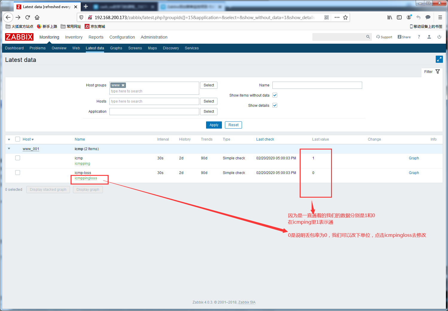Open the Firefox library icon
The image size is (448, 311).
tap(390, 17)
